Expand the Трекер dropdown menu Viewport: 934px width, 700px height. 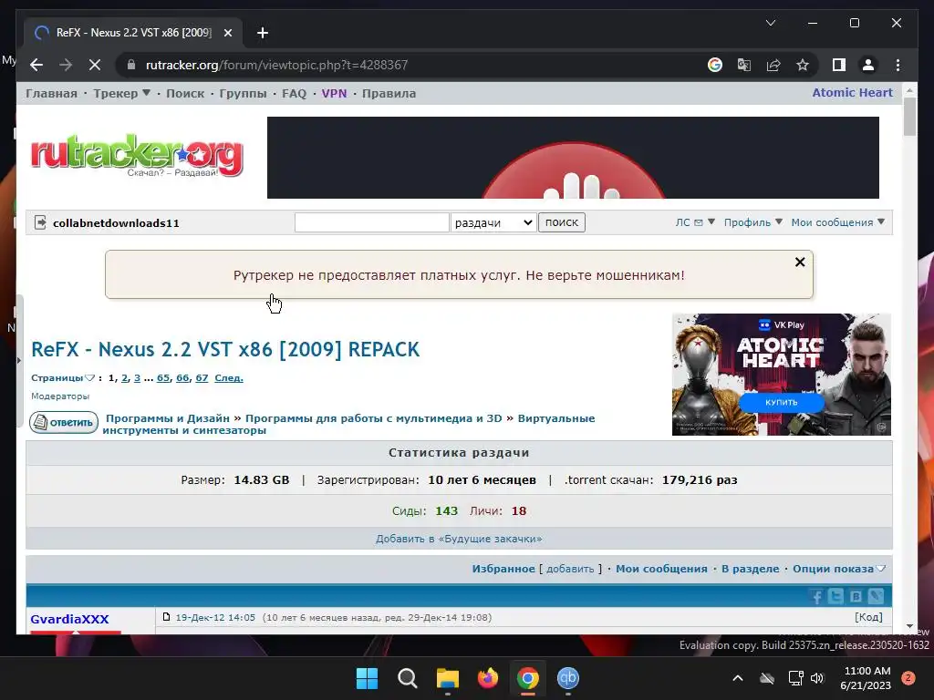point(122,94)
